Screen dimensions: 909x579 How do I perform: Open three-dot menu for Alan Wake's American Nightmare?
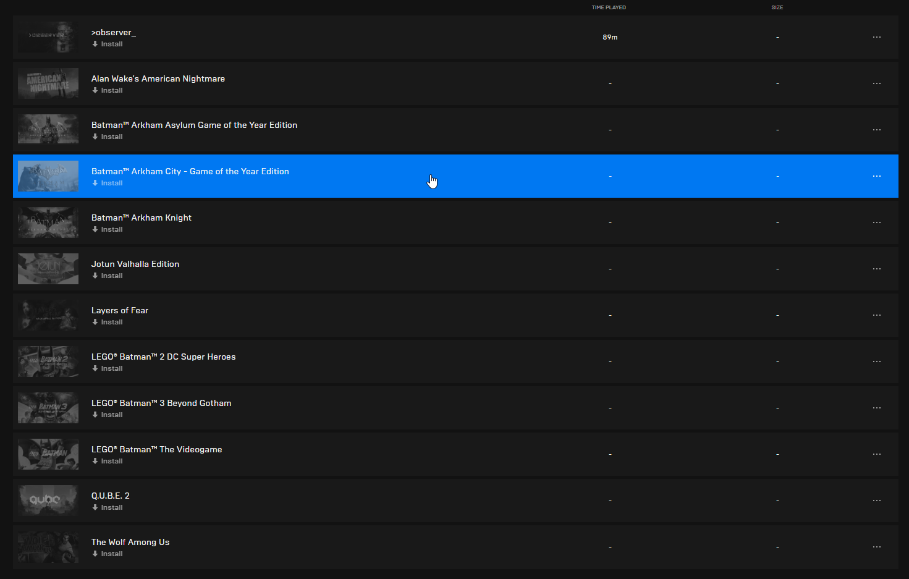(x=877, y=83)
